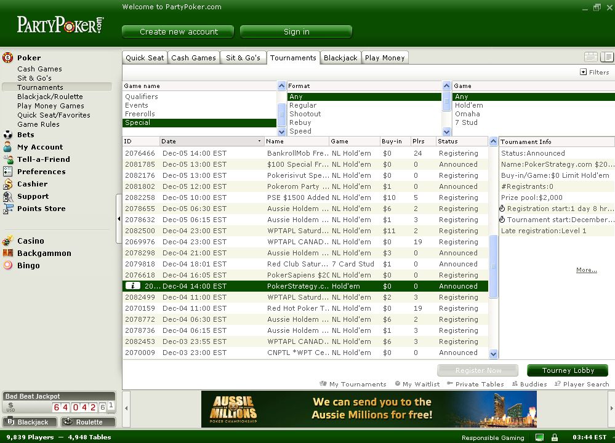
Task: Open the Filters dropdown
Action: 595,72
